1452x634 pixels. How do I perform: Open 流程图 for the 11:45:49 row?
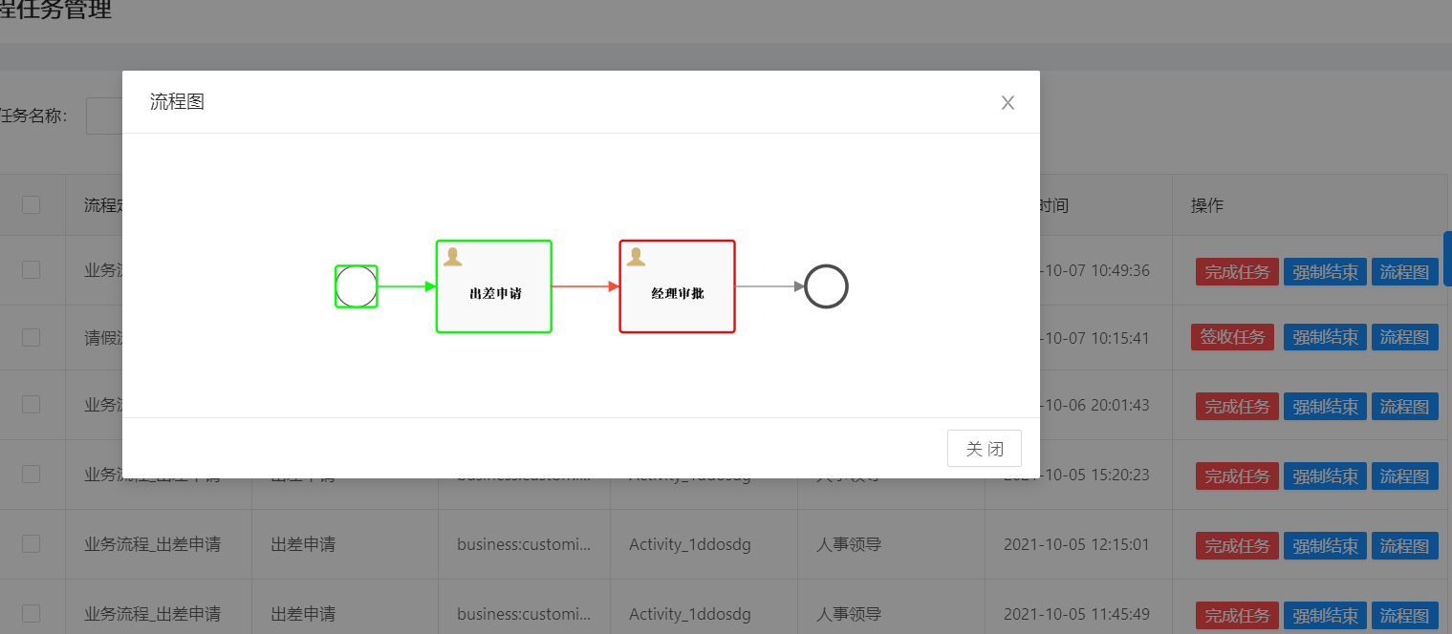coord(1405,616)
